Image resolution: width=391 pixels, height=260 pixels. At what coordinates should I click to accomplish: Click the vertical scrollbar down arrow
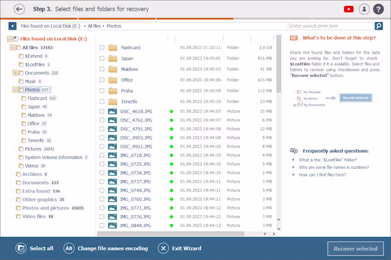click(279, 229)
